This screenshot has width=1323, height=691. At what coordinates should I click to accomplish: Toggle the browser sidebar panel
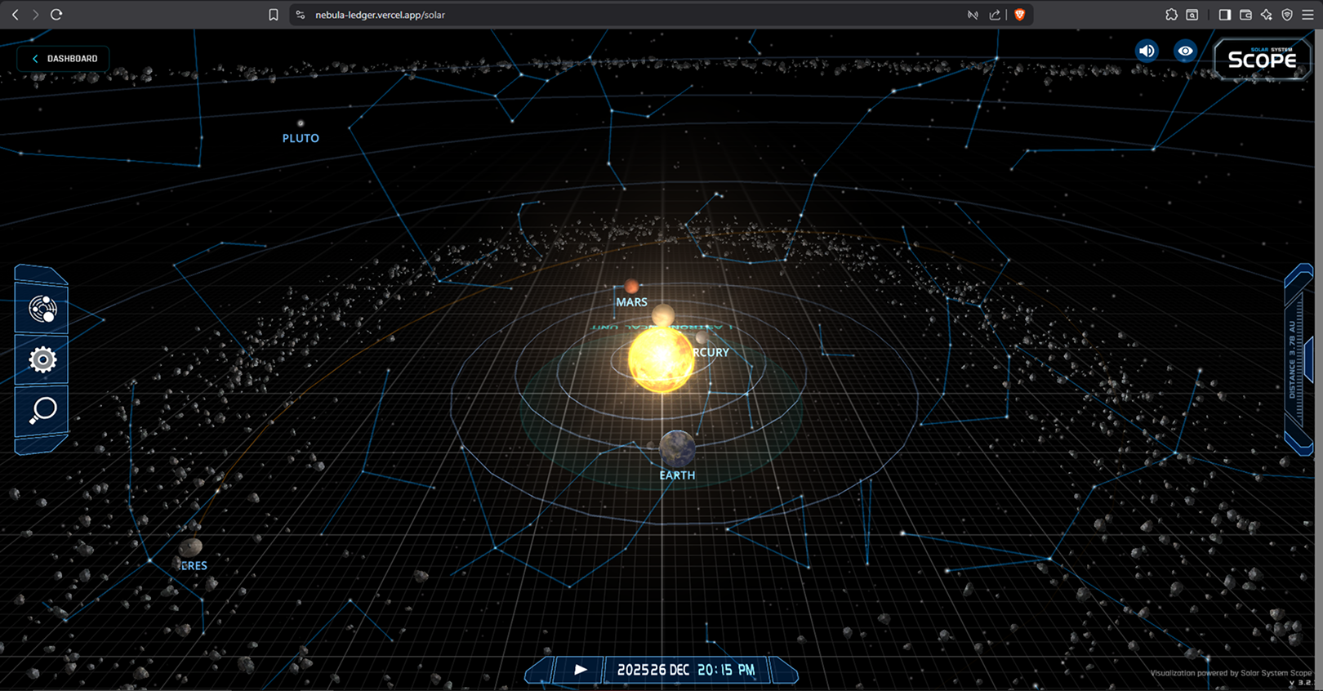coord(1225,15)
